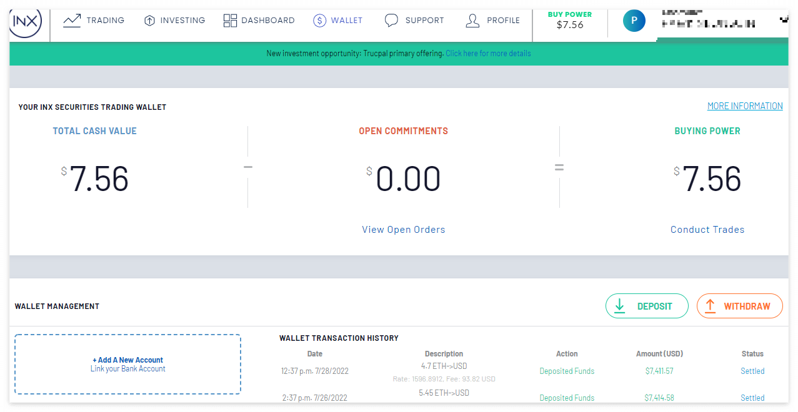This screenshot has height=412, width=798.
Task: Click Settled status for the 7/26/2022 row
Action: click(752, 398)
